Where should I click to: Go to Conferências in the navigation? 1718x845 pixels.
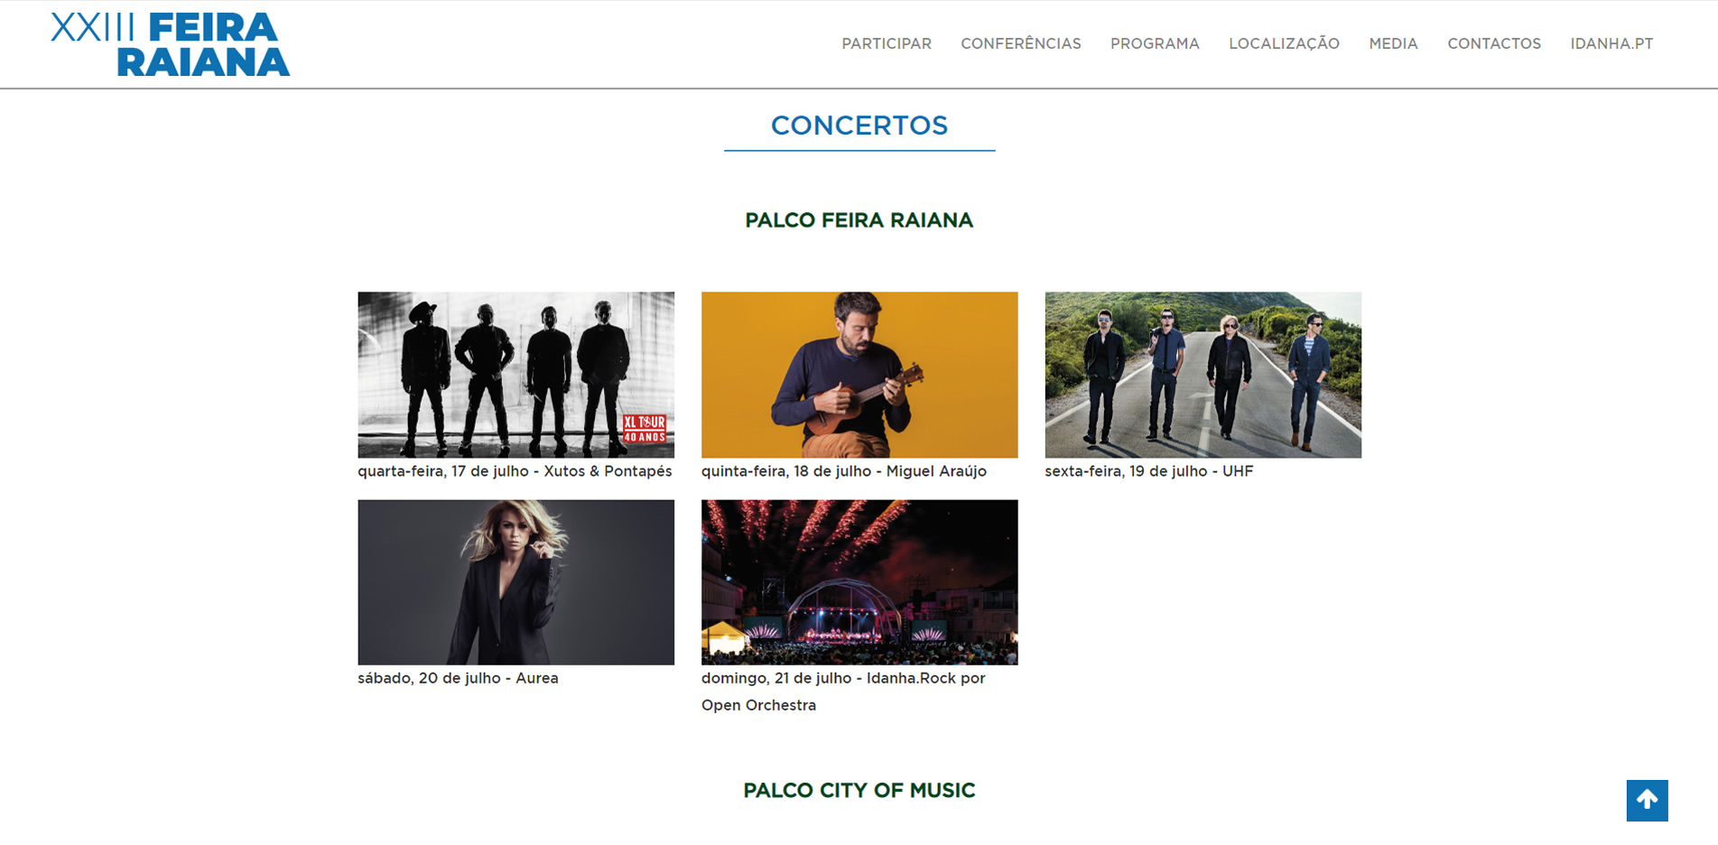point(1021,43)
